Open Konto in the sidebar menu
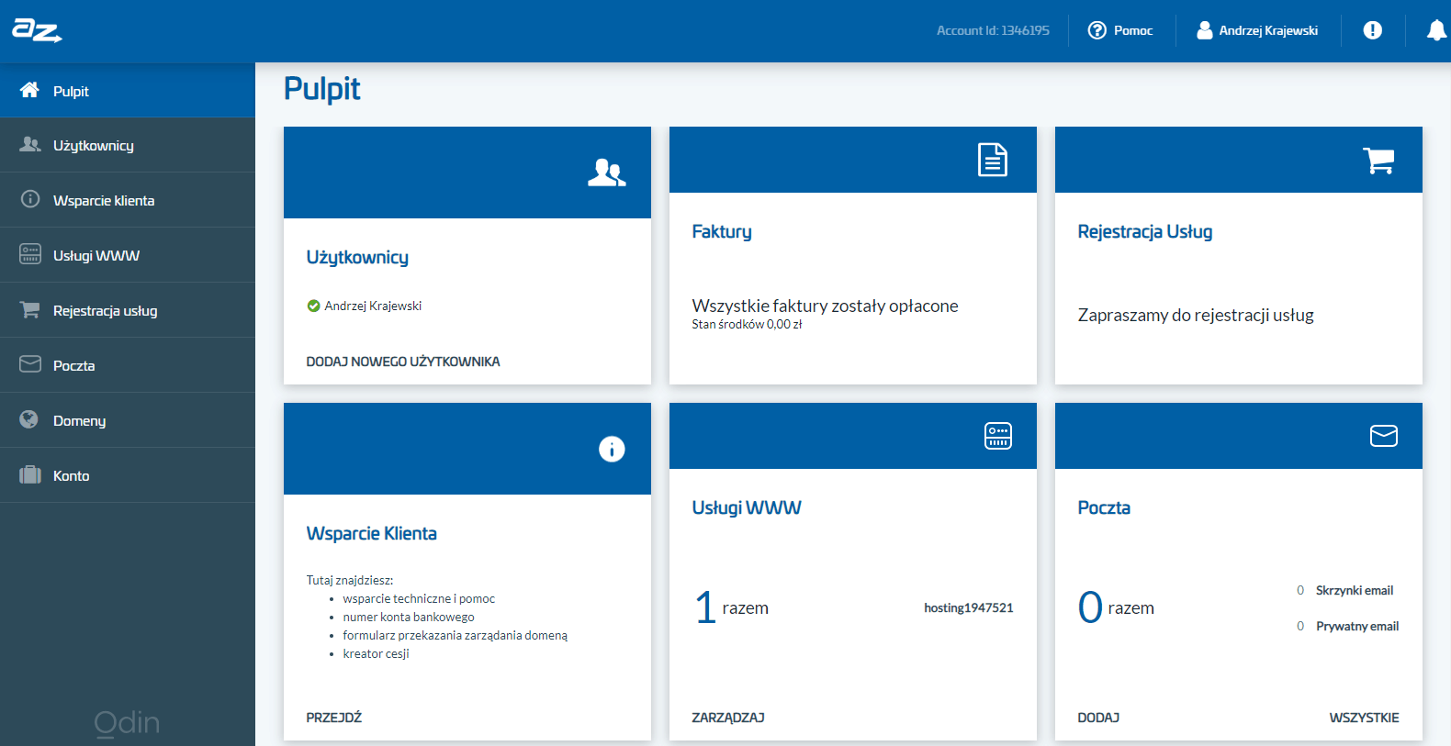This screenshot has width=1451, height=746. [x=128, y=475]
